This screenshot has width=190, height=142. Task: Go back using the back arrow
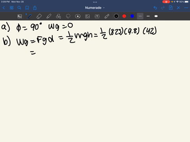click(4, 8)
